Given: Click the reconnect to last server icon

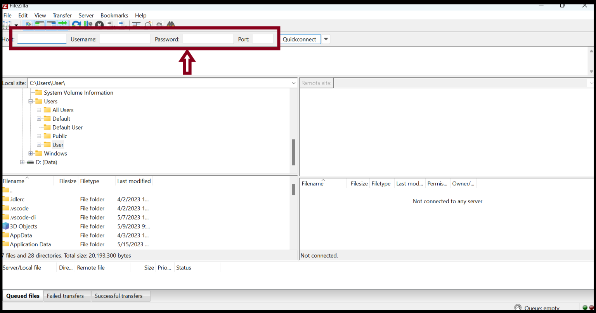Looking at the screenshot, I should click(122, 25).
